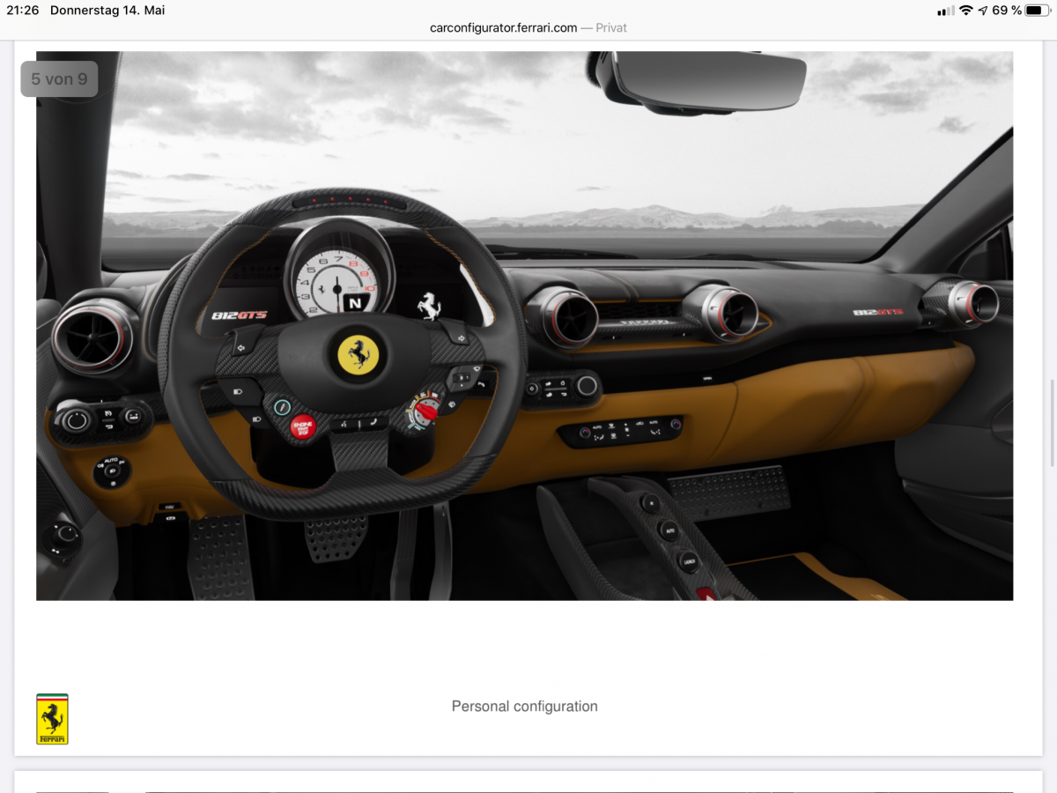The image size is (1057, 793).
Task: Click the climate control panel on dashboard
Action: point(621,431)
